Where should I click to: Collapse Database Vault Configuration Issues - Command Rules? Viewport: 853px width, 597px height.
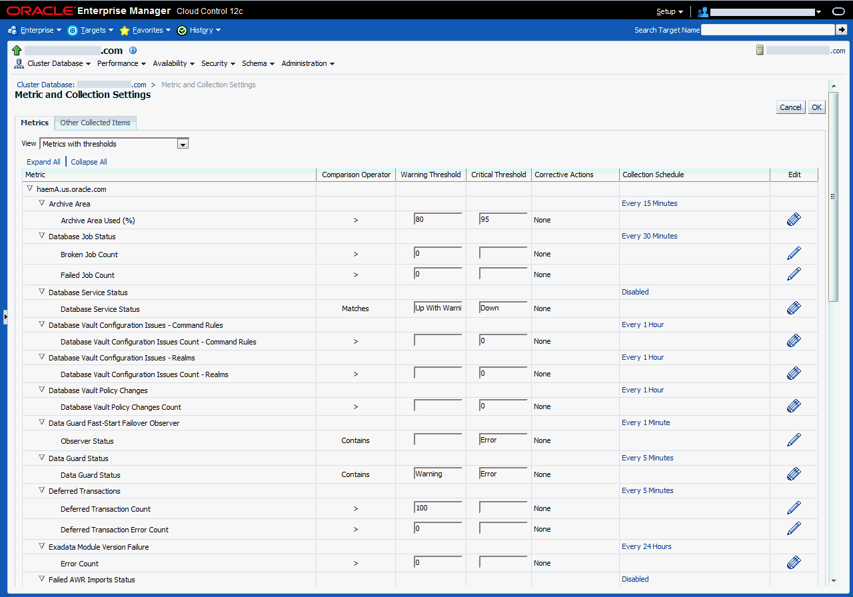pyautogui.click(x=41, y=324)
